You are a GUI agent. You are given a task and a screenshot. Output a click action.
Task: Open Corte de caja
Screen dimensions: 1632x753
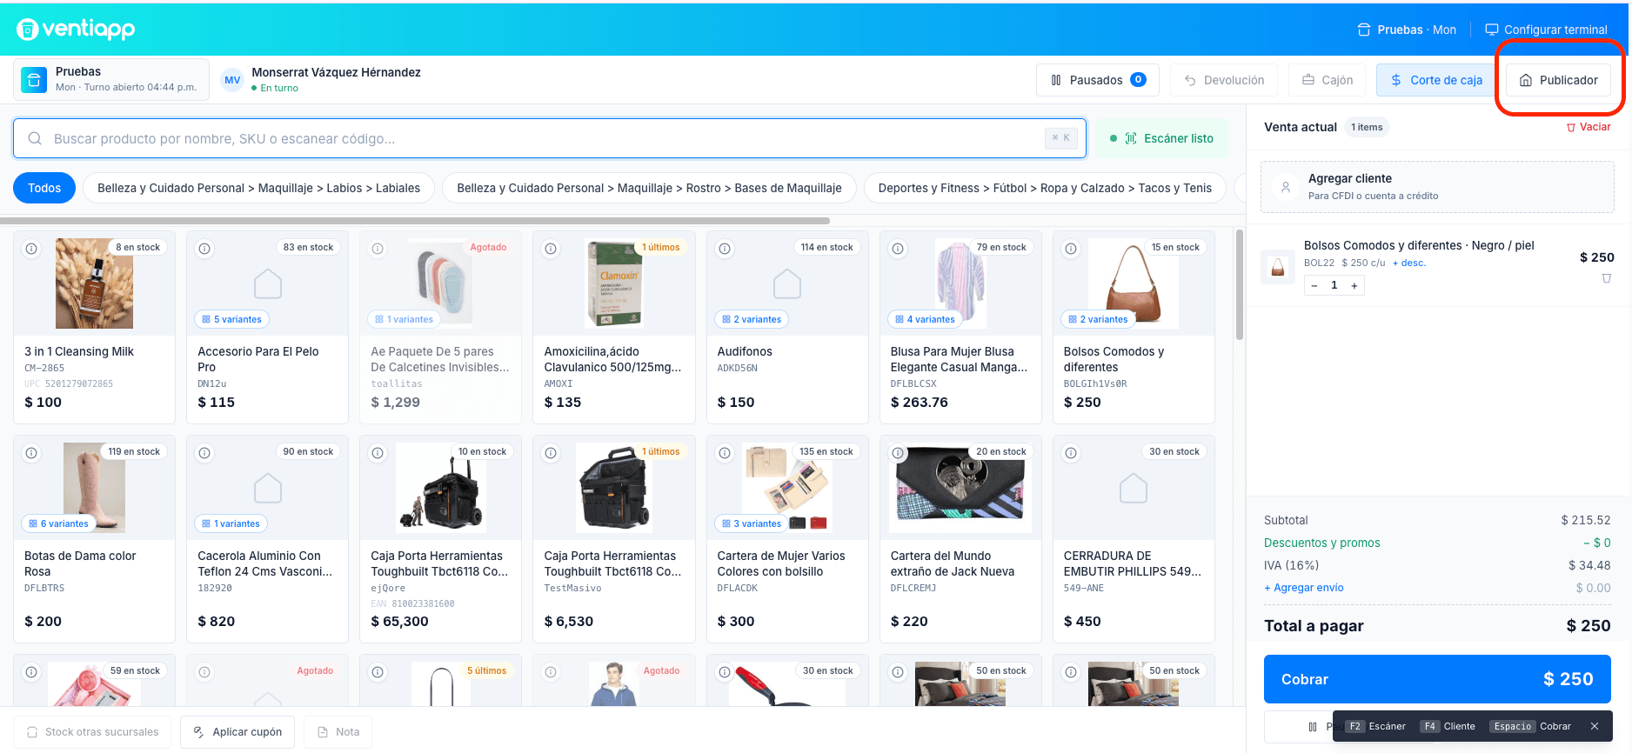(x=1436, y=80)
